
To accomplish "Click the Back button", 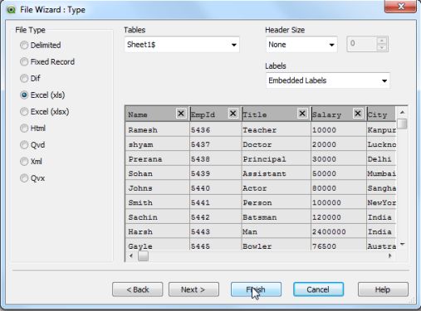I will tap(138, 289).
